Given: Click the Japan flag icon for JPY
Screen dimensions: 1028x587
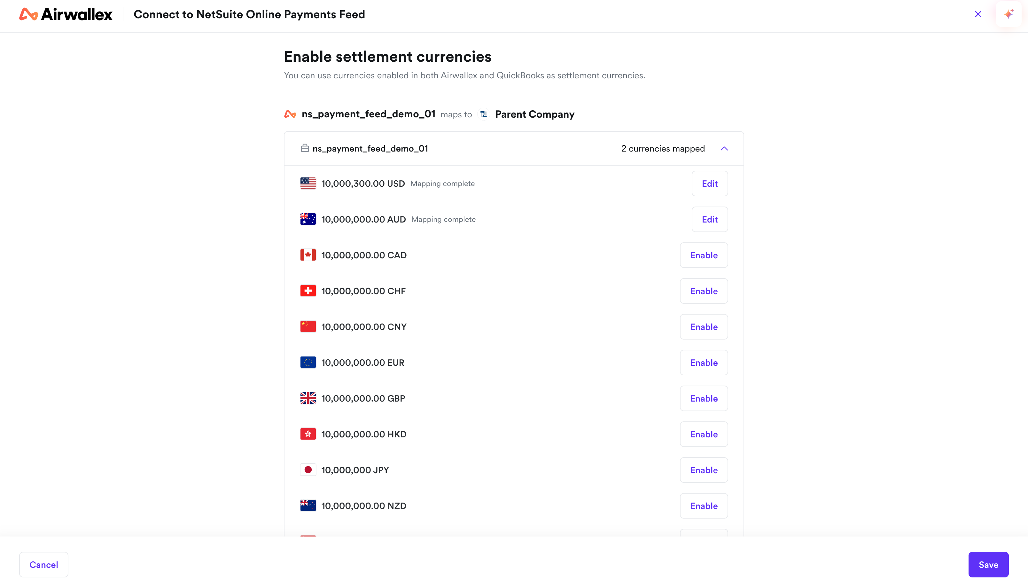Looking at the screenshot, I should [308, 470].
